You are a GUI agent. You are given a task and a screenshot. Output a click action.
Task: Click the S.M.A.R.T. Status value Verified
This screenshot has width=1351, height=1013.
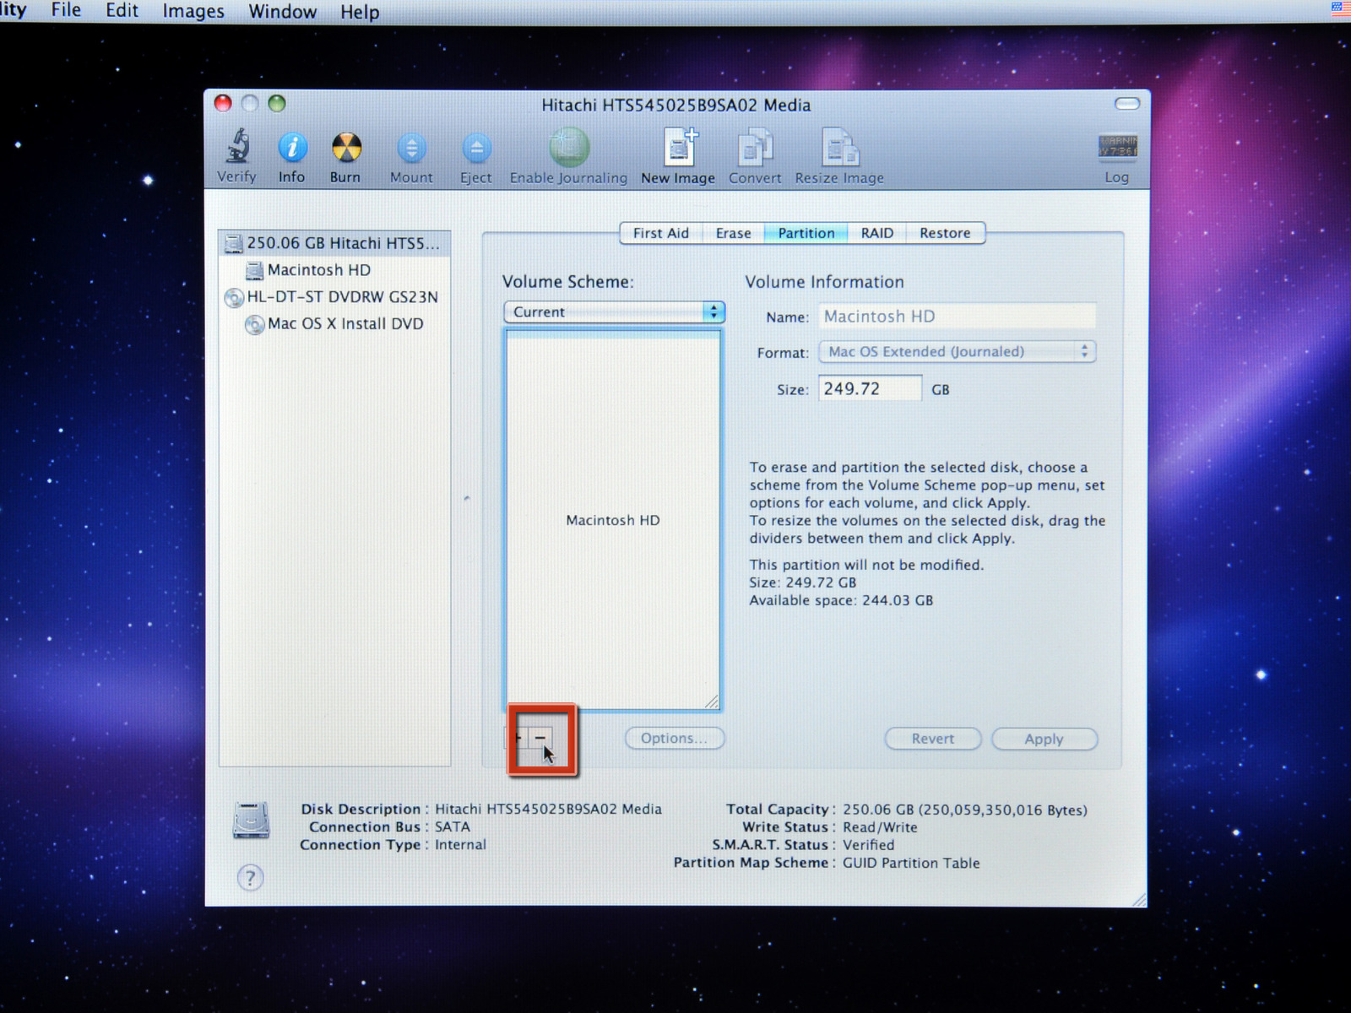pyautogui.click(x=869, y=845)
